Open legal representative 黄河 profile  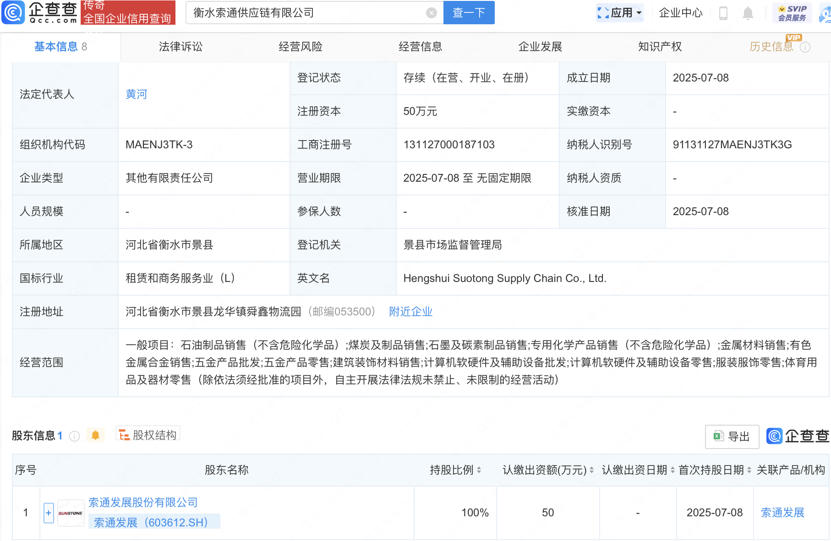pyautogui.click(x=137, y=94)
